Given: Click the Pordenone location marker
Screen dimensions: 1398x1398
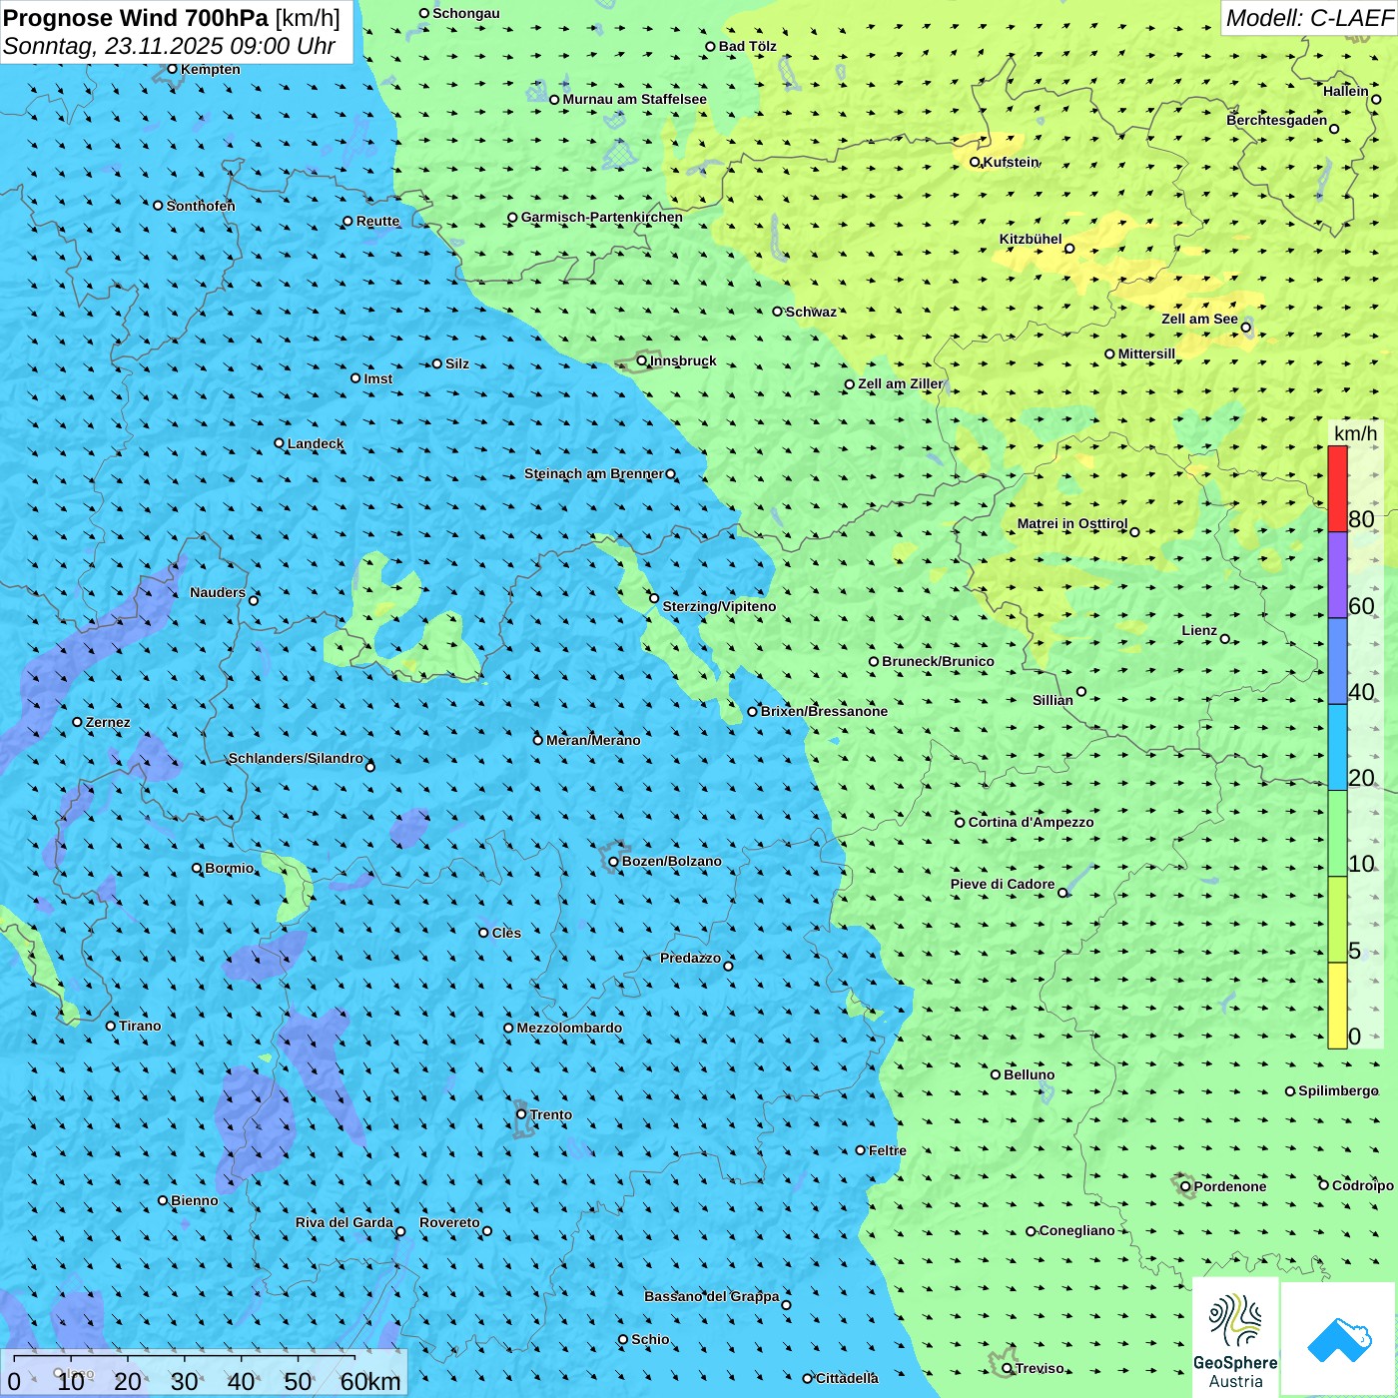Looking at the screenshot, I should (x=1185, y=1186).
